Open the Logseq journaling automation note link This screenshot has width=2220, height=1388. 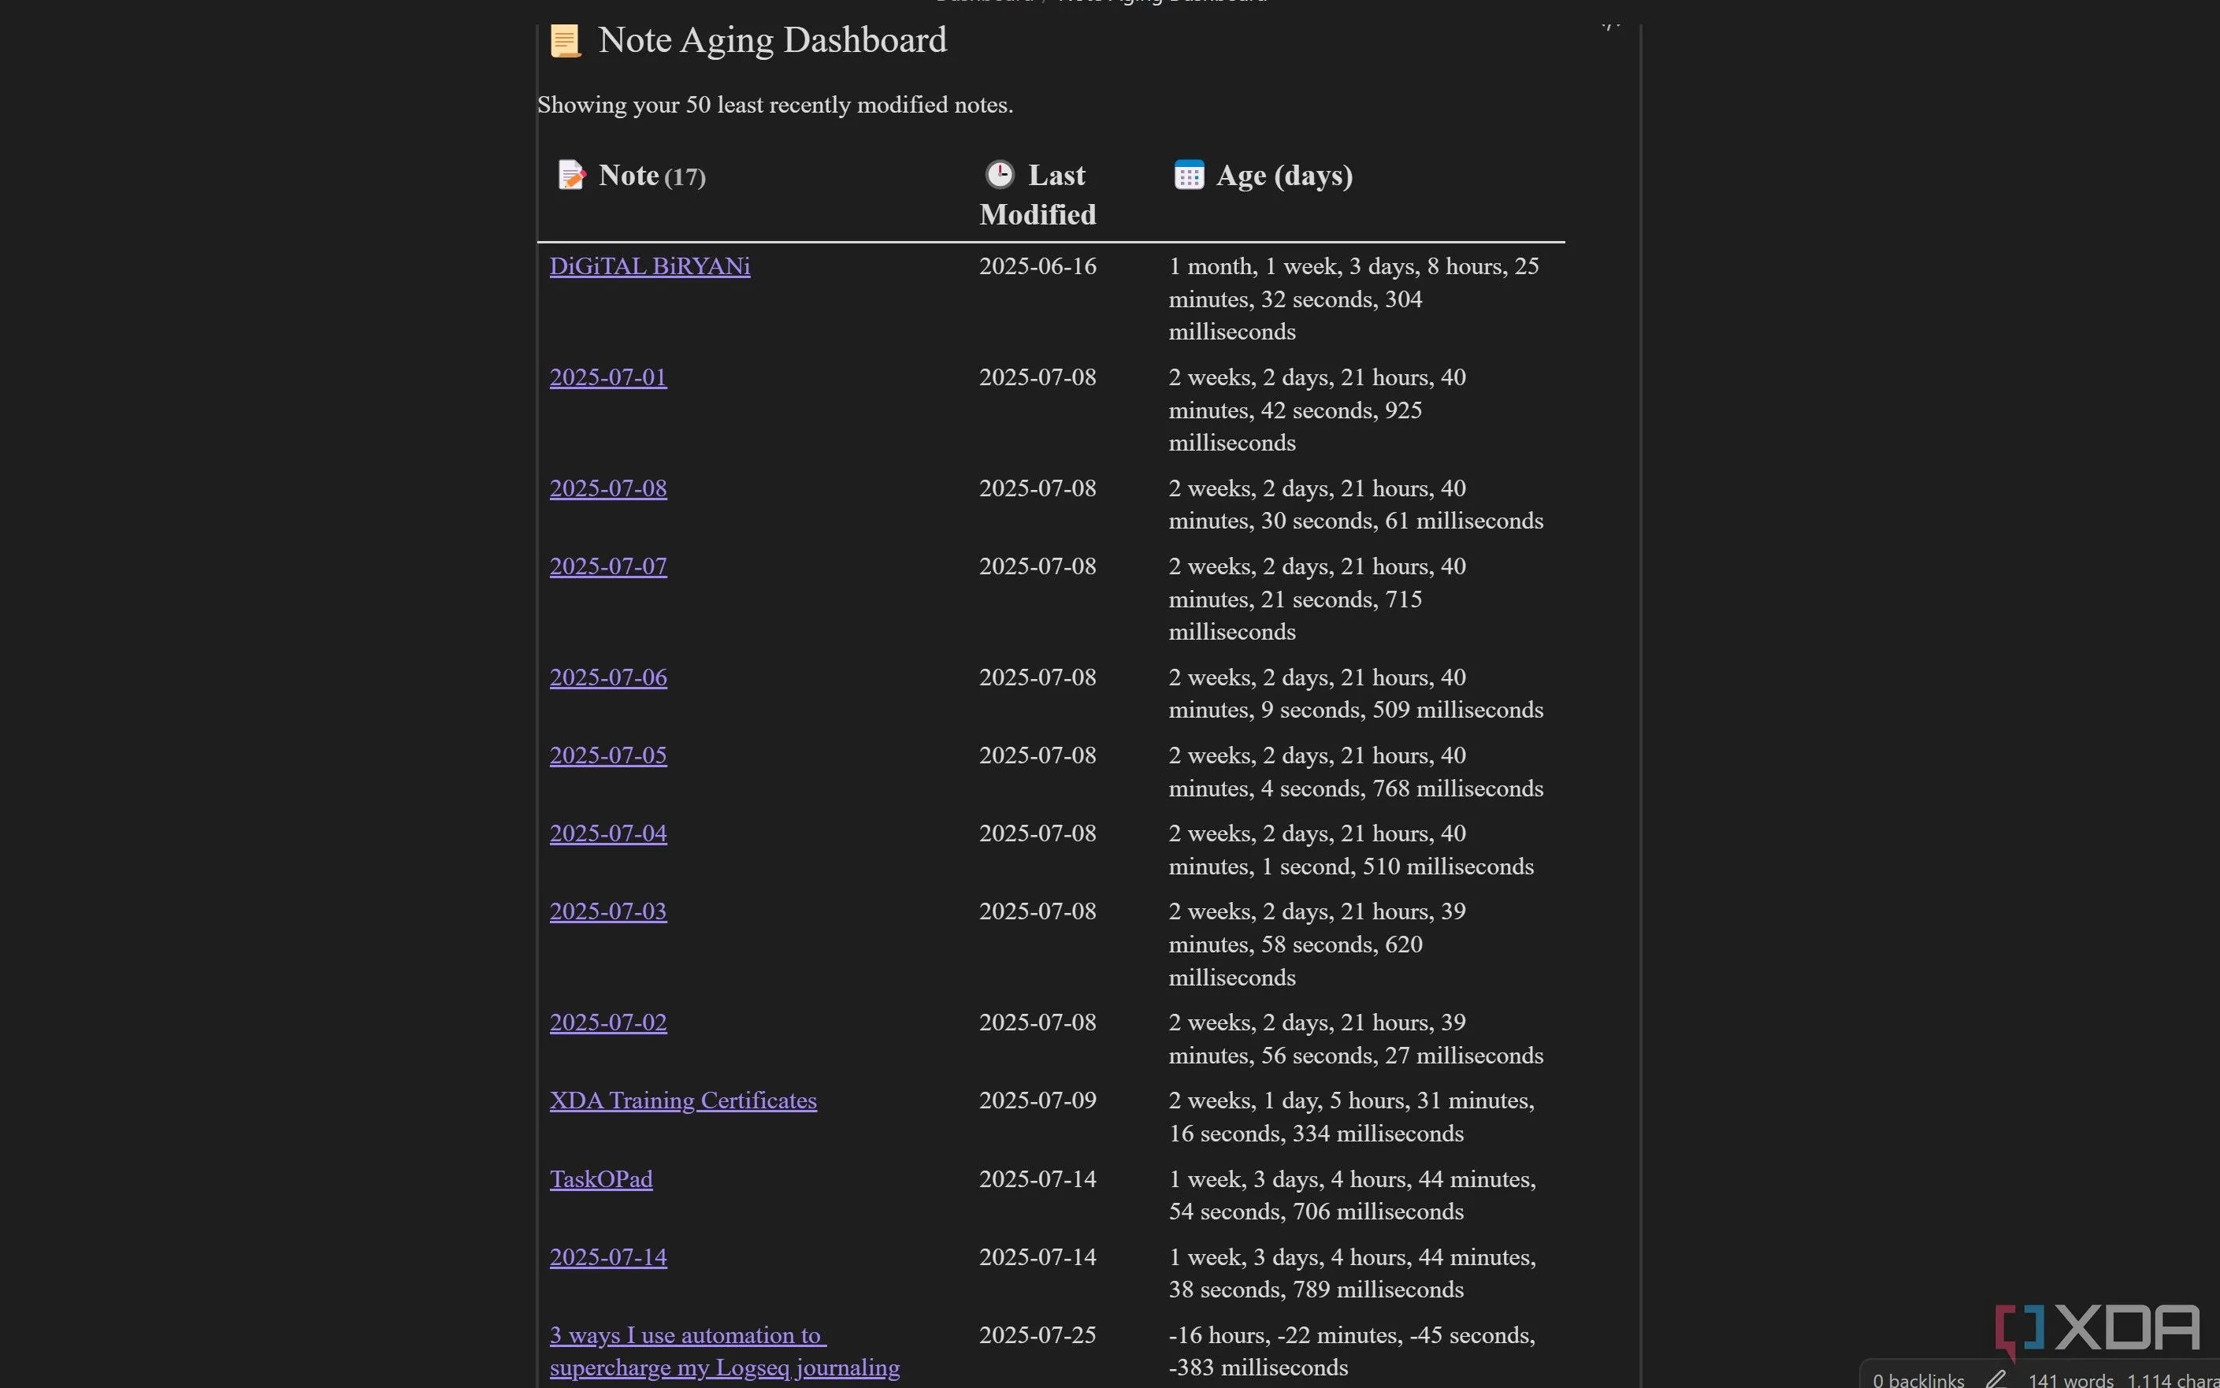click(723, 1353)
